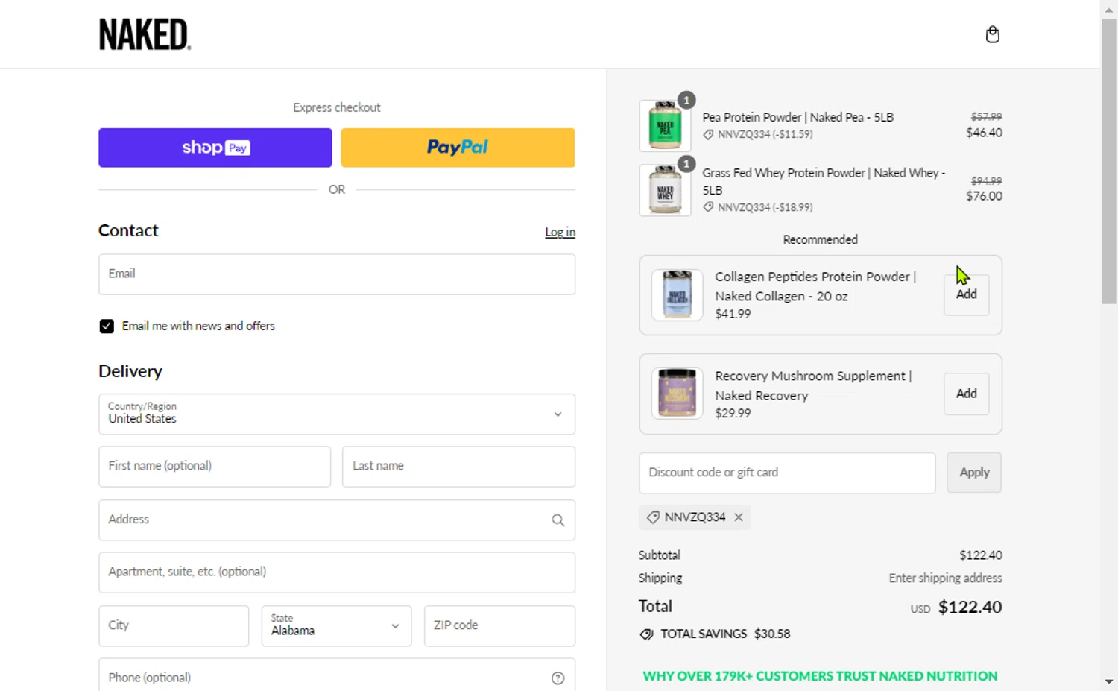Viewport: 1118px width, 691px height.
Task: Focus the City field
Action: coord(174,625)
